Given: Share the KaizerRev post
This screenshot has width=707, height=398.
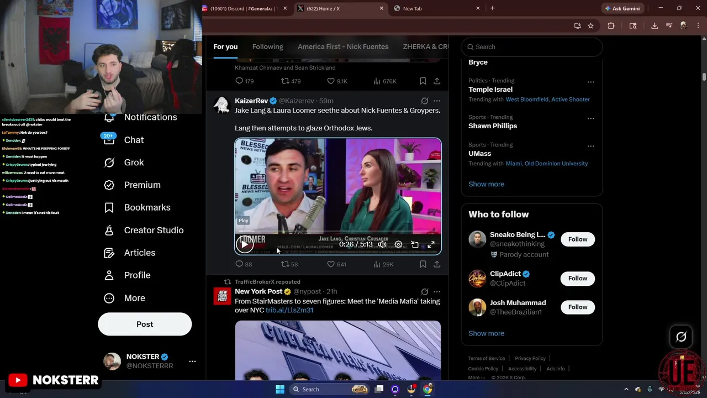Looking at the screenshot, I should (437, 264).
